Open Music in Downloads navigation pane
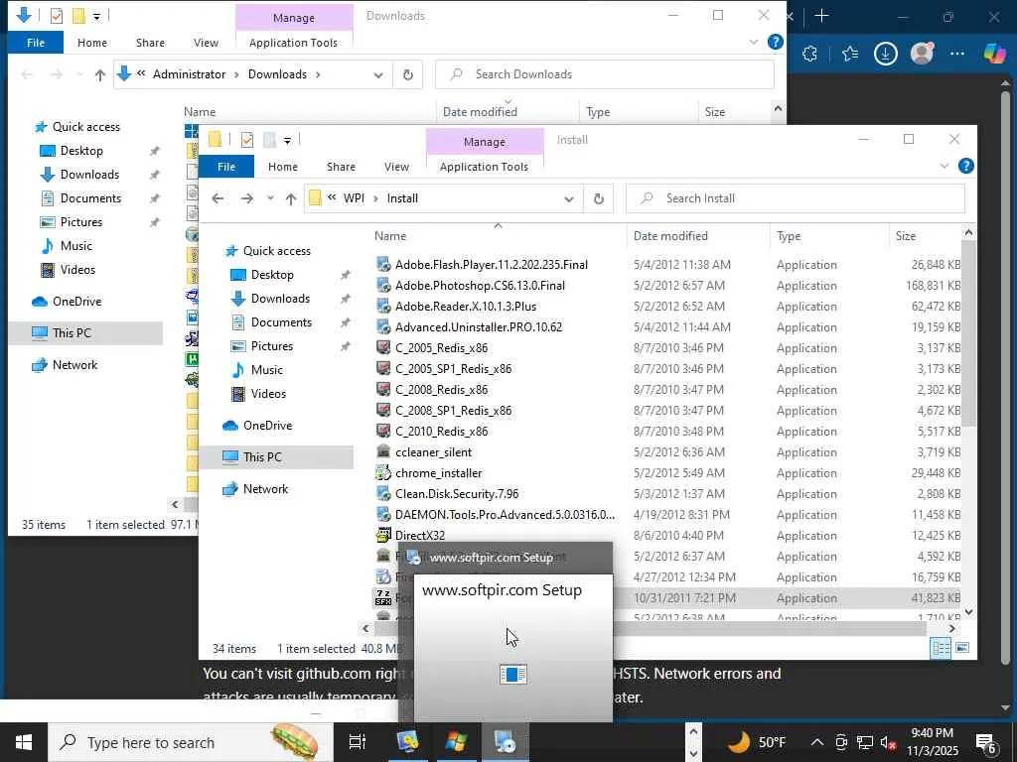 click(x=75, y=246)
